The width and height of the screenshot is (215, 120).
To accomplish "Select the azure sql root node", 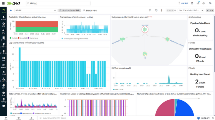I will [145, 29].
